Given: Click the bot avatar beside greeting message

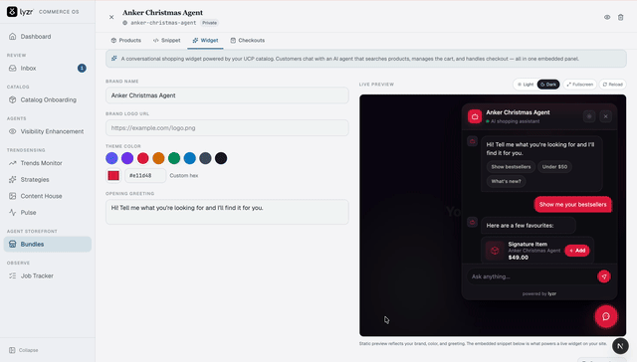Looking at the screenshot, I should (x=472, y=141).
